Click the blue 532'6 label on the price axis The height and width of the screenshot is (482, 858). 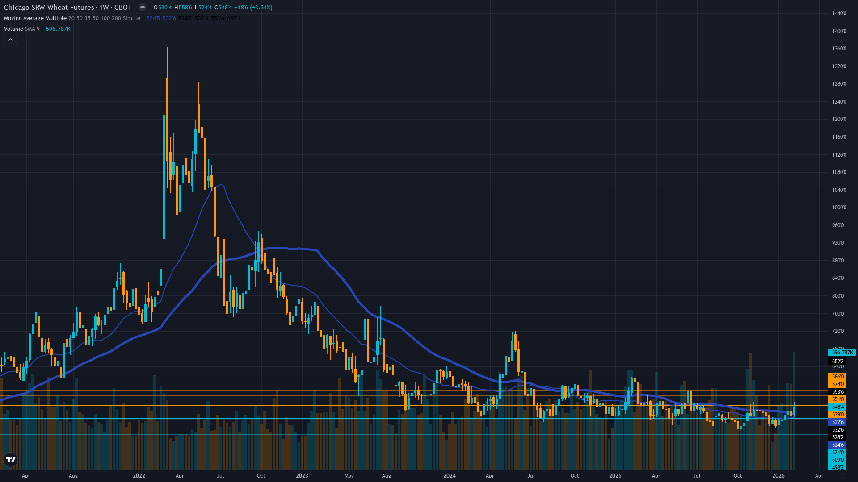(x=837, y=422)
